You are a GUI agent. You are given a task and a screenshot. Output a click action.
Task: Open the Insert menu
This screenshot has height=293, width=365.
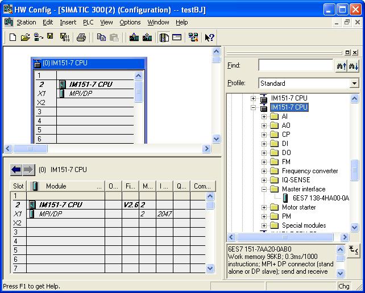coord(68,22)
